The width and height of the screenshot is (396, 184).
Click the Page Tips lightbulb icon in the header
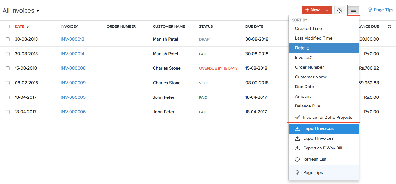tap(370, 10)
